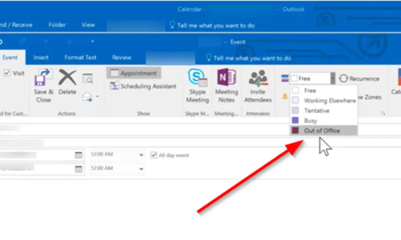Click the reminder bell icon
This screenshot has height=240, width=401.
(x=285, y=97)
